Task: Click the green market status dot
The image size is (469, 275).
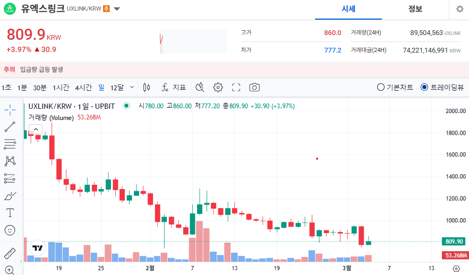Action: [126, 106]
